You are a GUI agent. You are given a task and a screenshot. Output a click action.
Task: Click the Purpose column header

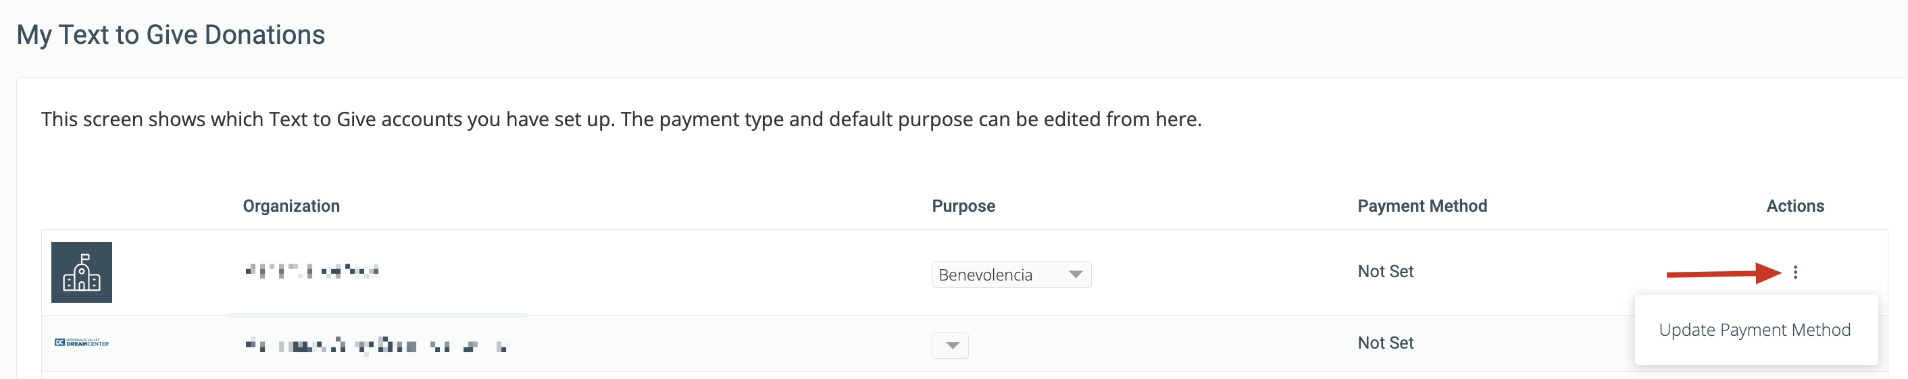click(x=963, y=206)
